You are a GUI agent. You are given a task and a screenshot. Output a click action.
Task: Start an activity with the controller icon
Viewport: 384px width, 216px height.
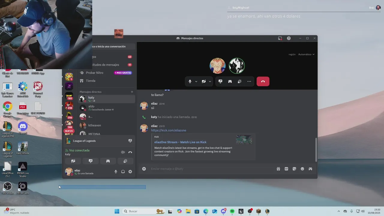[230, 81]
